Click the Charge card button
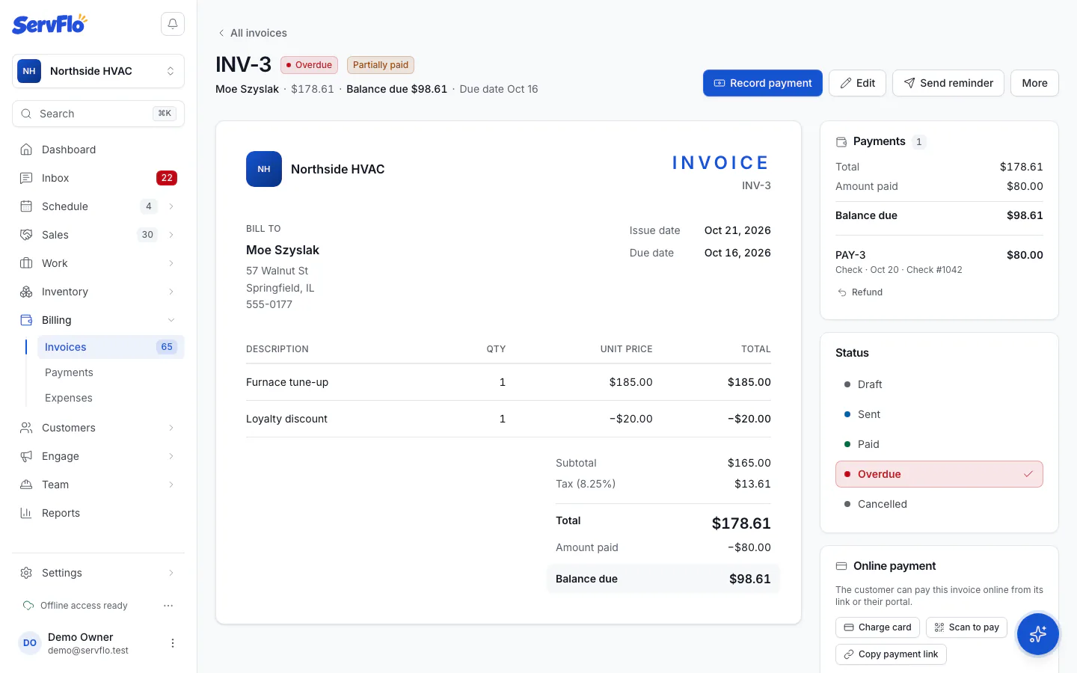This screenshot has width=1077, height=673. [877, 627]
